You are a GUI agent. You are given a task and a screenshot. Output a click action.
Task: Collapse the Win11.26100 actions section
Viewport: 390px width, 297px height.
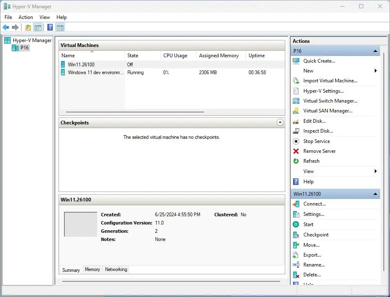(x=375, y=194)
